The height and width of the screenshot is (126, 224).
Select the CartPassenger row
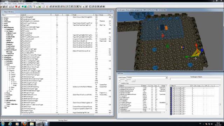click(66, 106)
